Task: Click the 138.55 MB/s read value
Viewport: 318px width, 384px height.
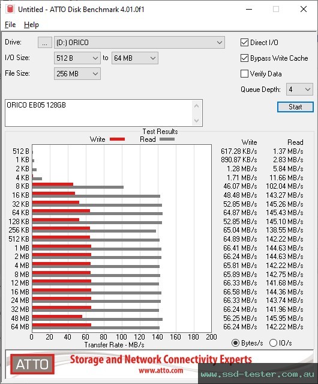Action: pyautogui.click(x=284, y=230)
